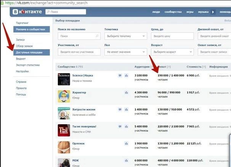
Task: Click the Поиск по названию input field
Action: point(79,36)
